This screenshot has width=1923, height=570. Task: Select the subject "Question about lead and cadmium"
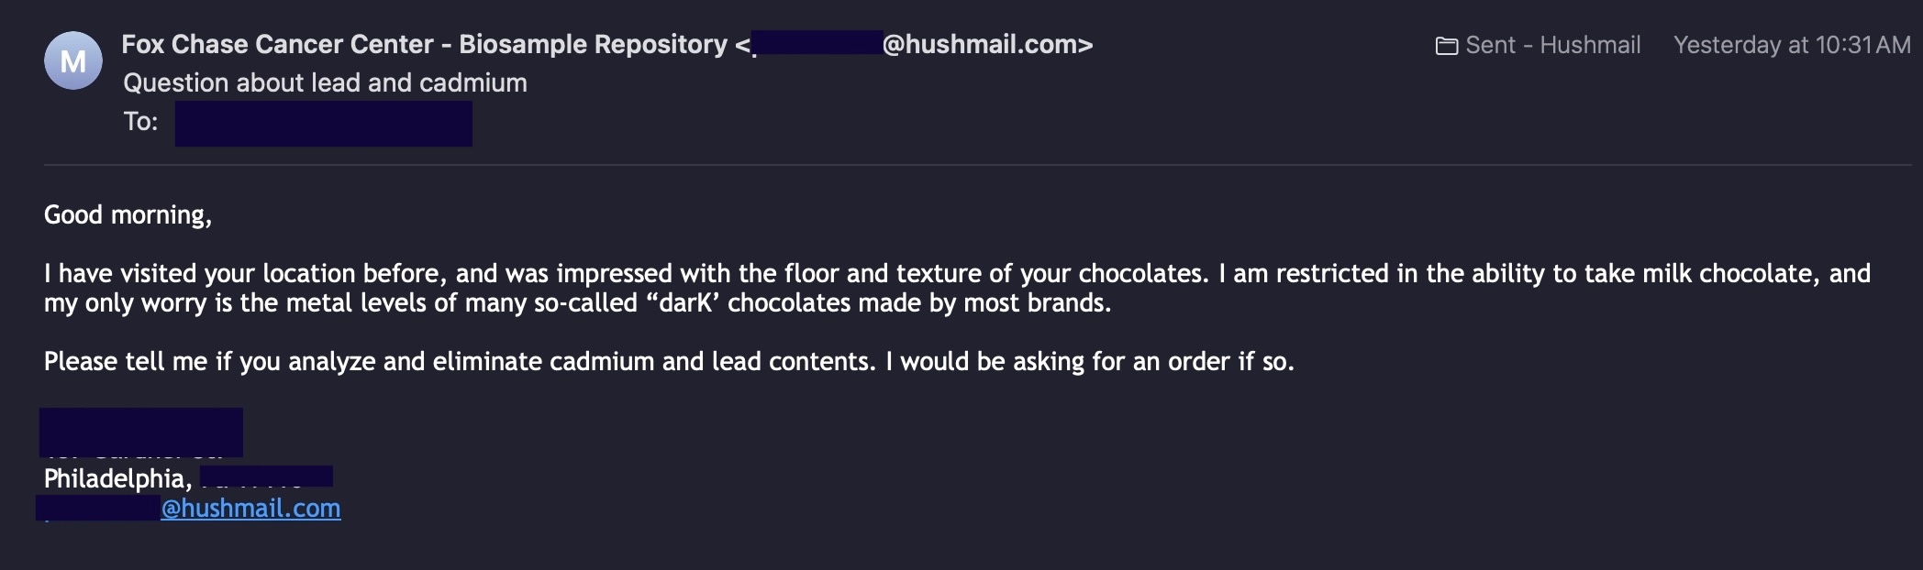pos(325,82)
